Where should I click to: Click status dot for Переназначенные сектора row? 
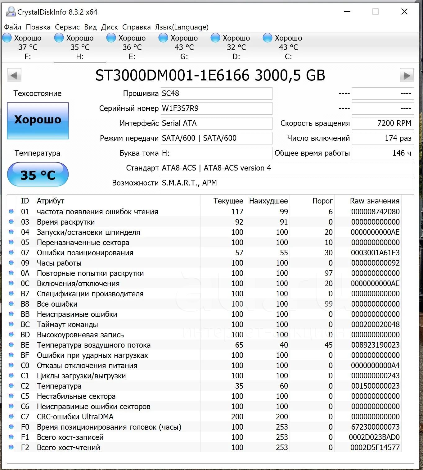coord(11,242)
